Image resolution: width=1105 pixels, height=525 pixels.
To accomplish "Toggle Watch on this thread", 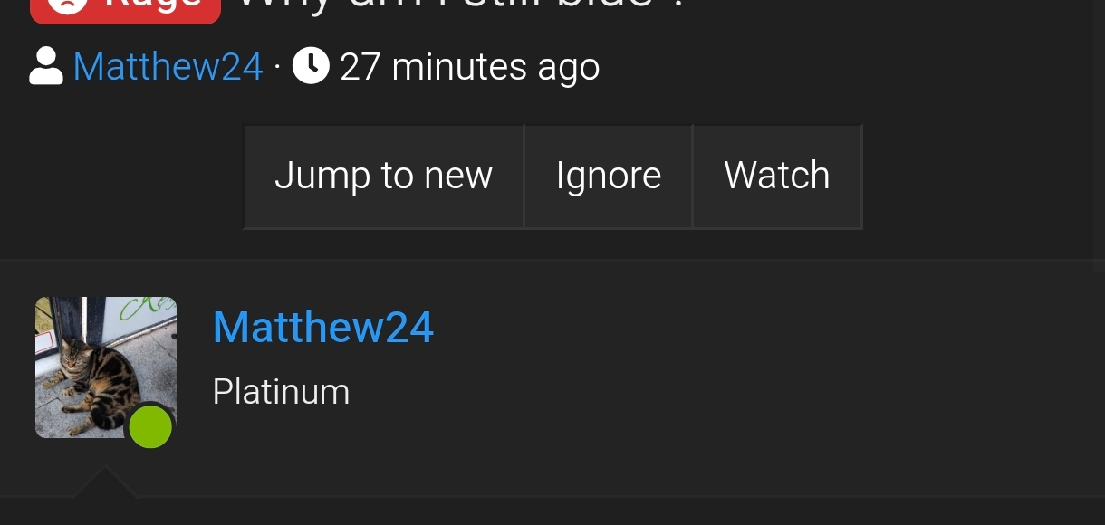I will pyautogui.click(x=777, y=177).
